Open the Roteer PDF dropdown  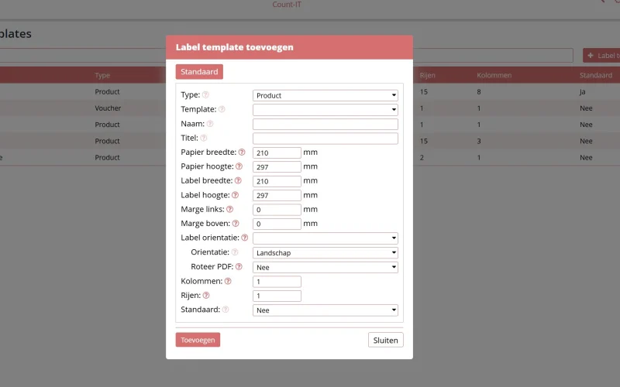325,267
